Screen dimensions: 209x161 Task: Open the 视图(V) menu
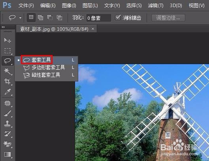click(197, 6)
